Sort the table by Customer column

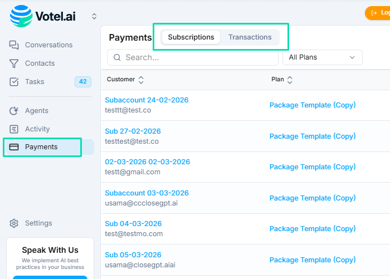[141, 80]
